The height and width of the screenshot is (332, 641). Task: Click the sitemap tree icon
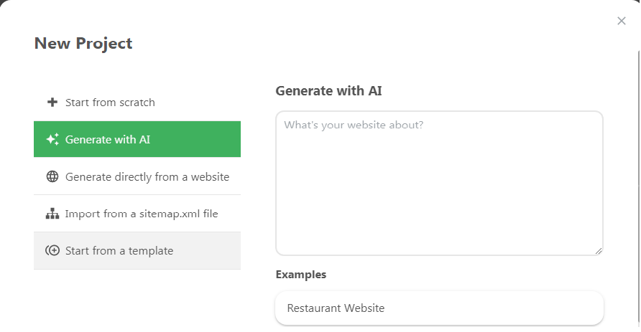click(52, 214)
